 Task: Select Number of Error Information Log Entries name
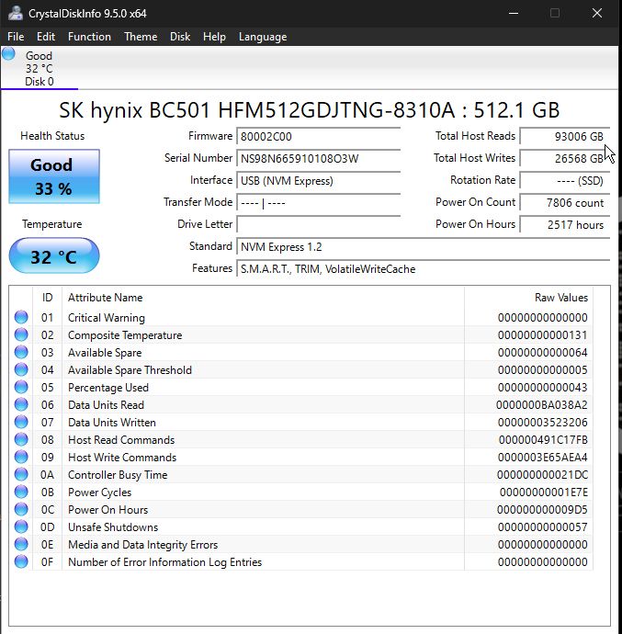coord(165,562)
